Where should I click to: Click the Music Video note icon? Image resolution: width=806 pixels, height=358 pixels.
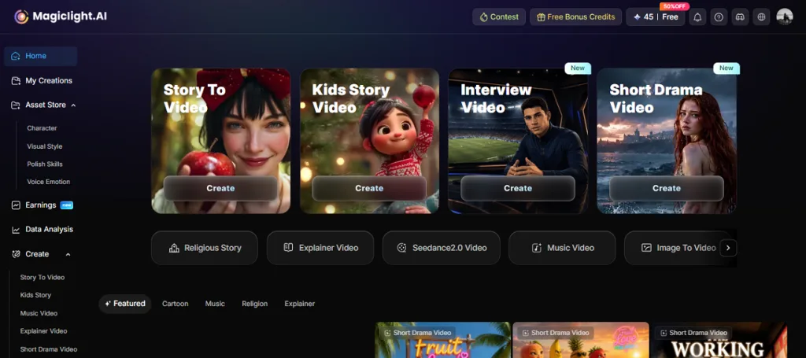(x=537, y=248)
